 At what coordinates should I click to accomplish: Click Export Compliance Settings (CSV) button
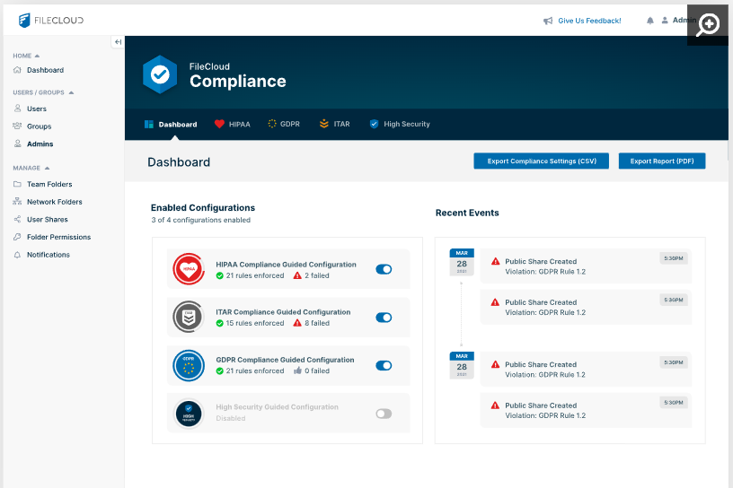(x=541, y=161)
